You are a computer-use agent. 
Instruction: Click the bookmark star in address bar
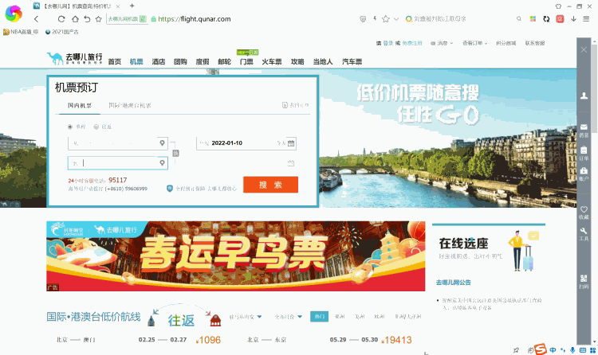point(385,18)
